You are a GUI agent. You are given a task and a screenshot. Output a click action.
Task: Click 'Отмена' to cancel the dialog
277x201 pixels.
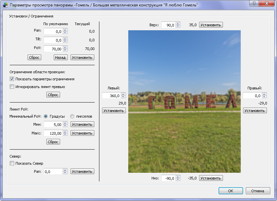tap(258, 191)
